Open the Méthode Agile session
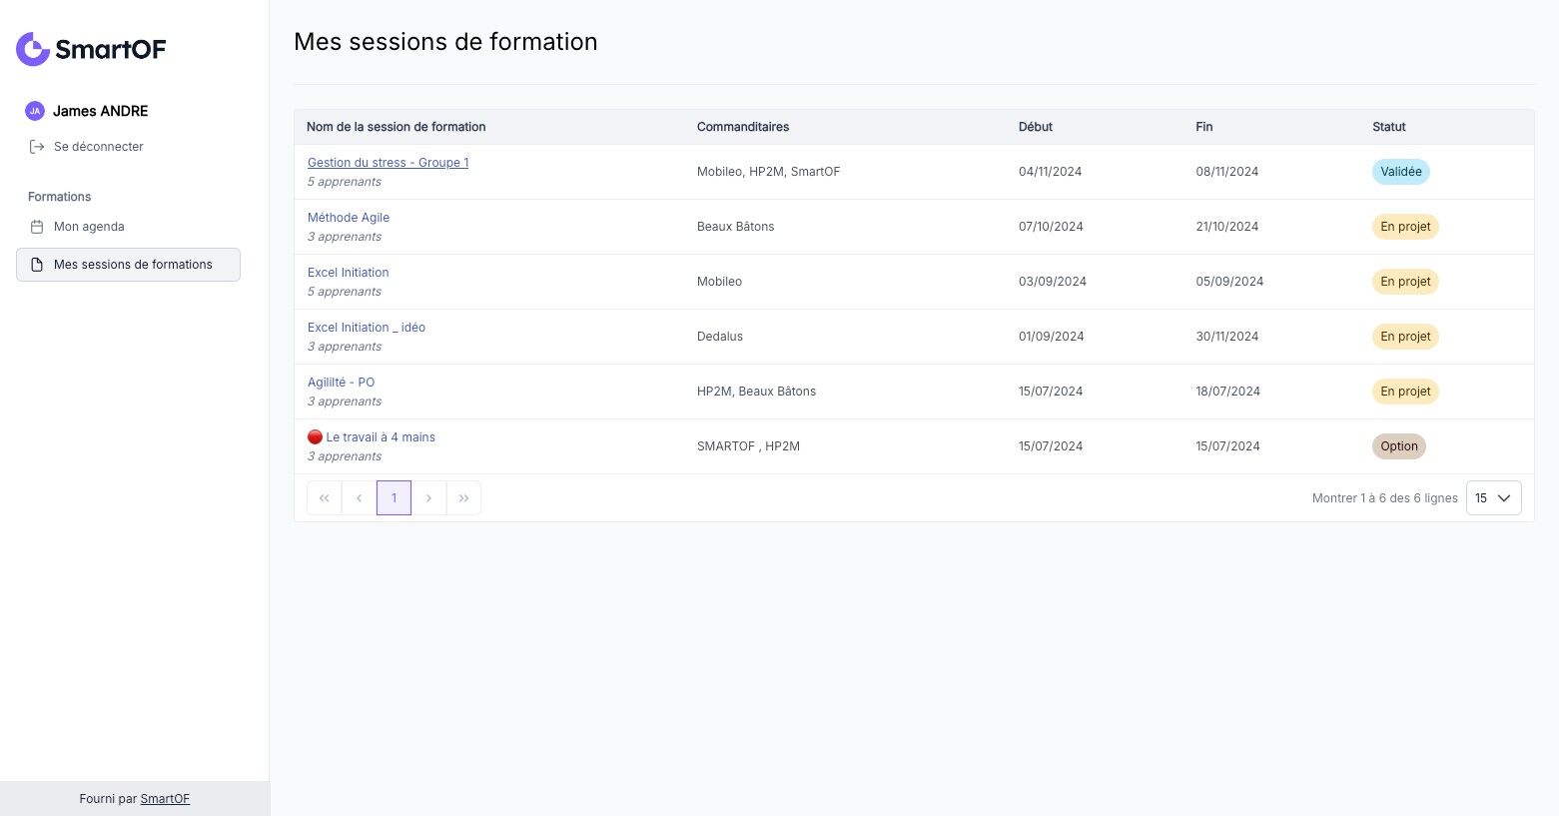The height and width of the screenshot is (816, 1559). point(349,218)
